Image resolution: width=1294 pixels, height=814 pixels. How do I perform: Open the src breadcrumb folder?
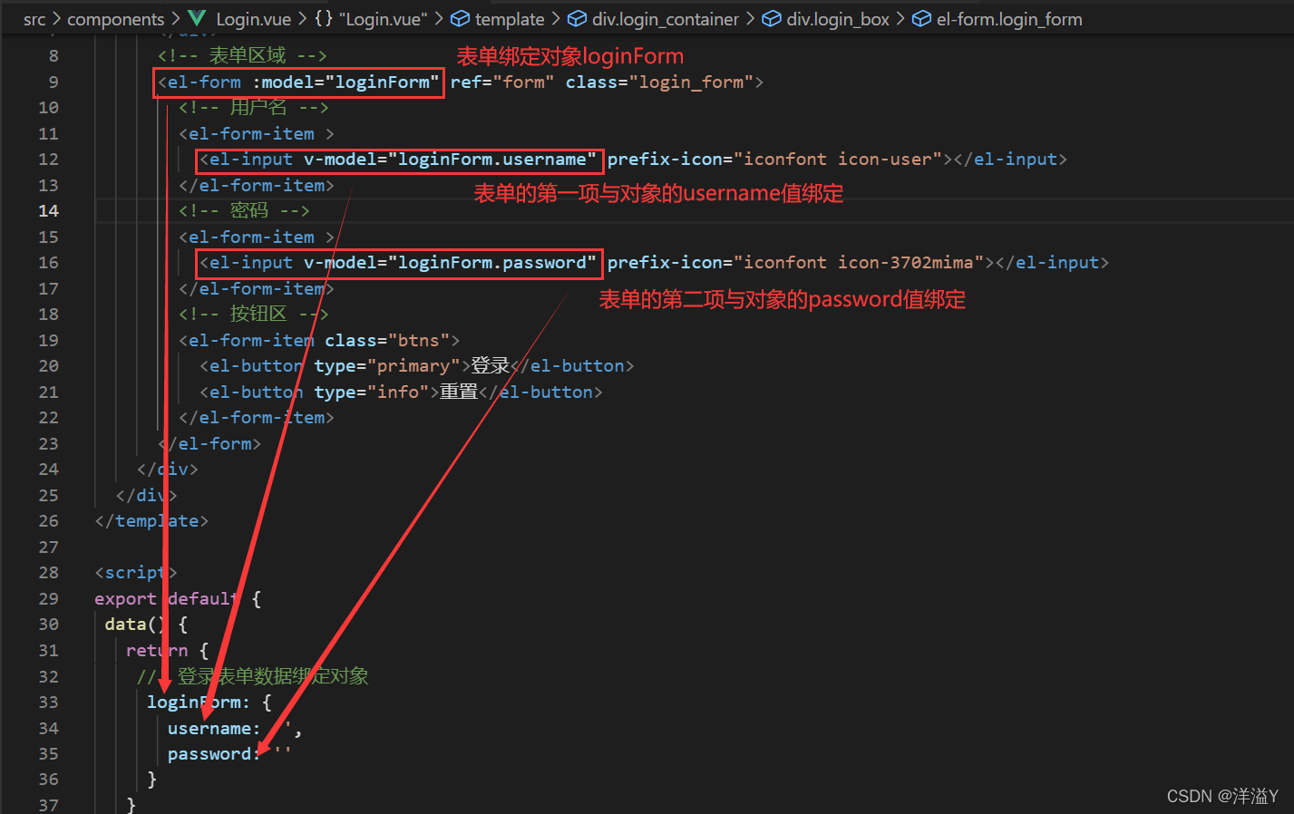pyautogui.click(x=34, y=19)
